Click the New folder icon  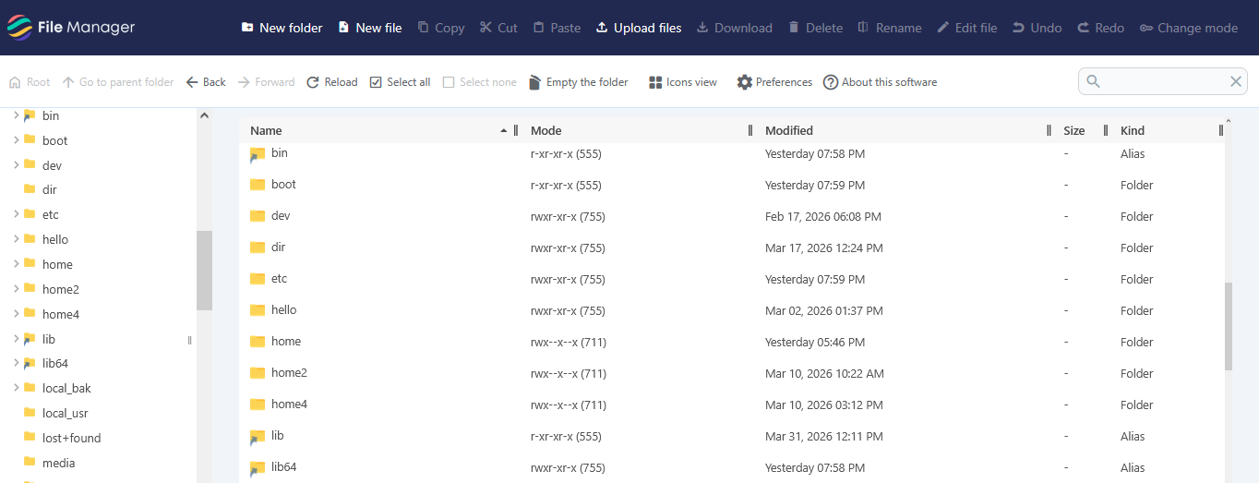click(247, 28)
